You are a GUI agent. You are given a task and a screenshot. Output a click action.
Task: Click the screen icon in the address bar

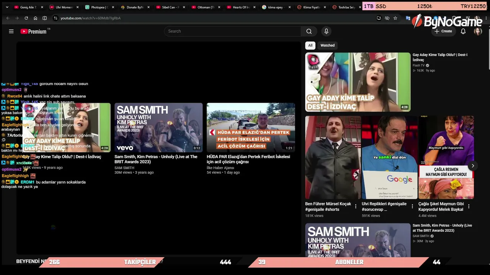coord(379,18)
